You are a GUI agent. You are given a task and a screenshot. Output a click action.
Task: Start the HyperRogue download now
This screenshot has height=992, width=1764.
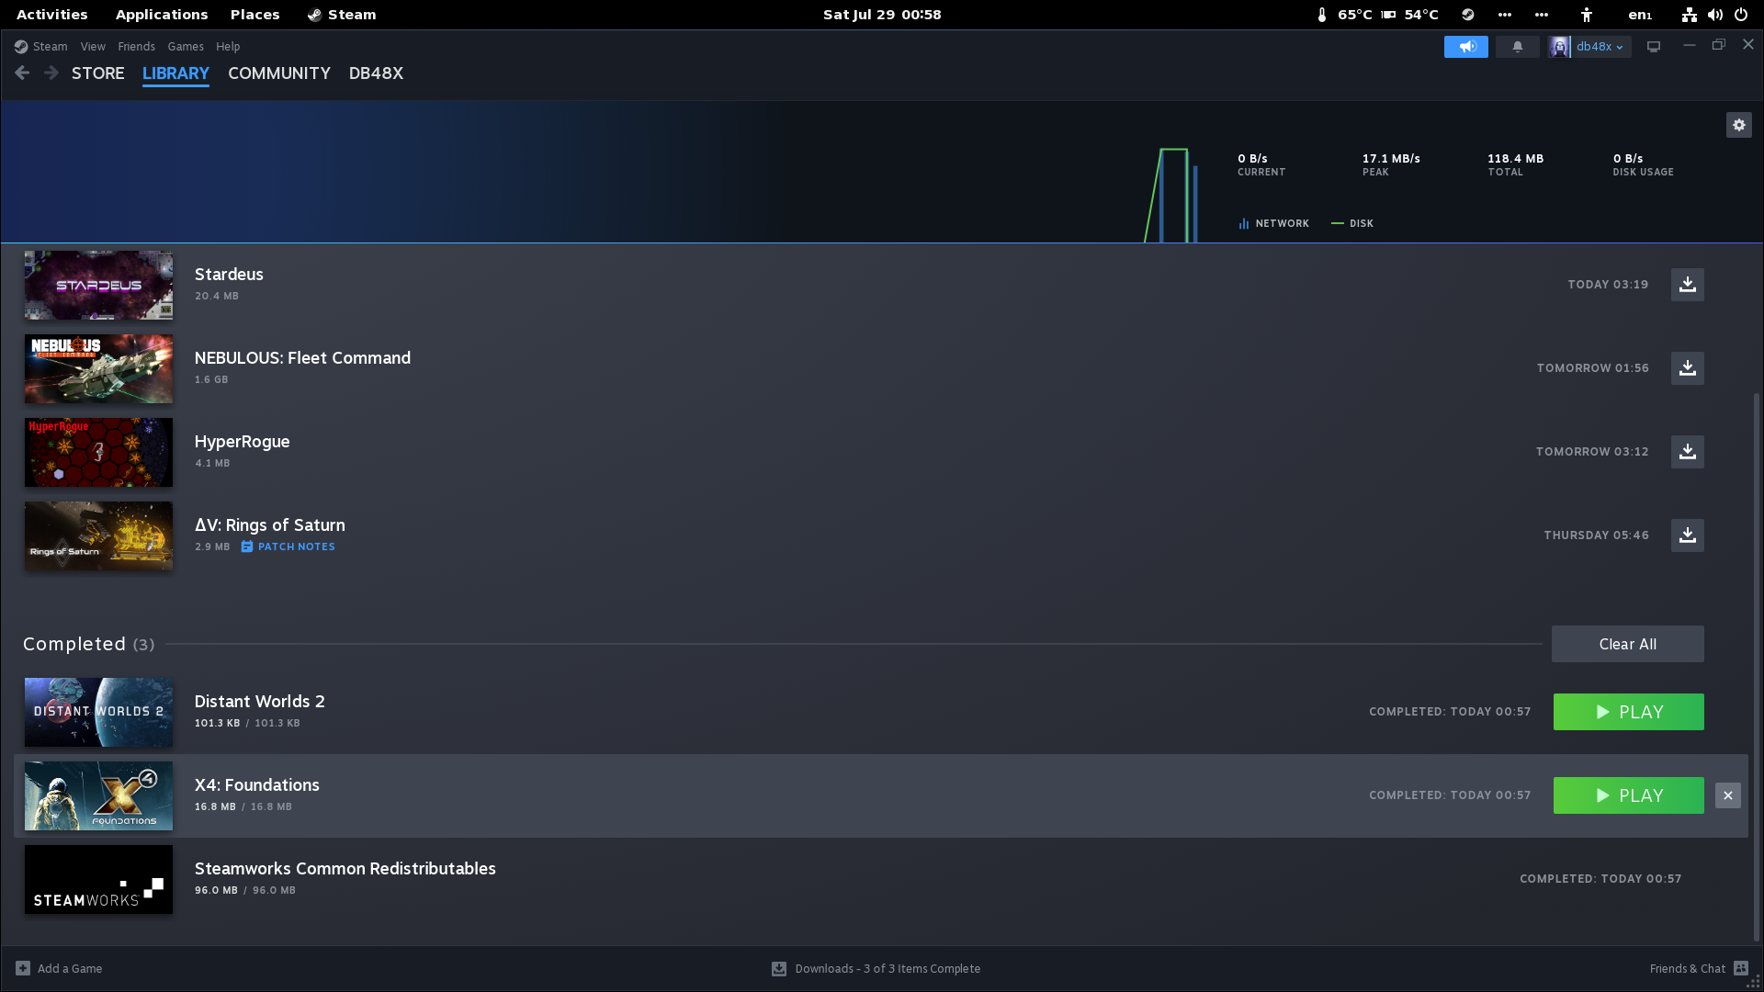[1687, 452]
